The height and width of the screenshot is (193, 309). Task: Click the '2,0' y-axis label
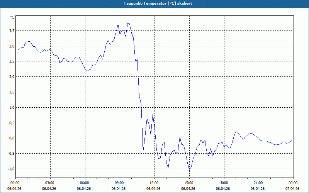point(12,76)
